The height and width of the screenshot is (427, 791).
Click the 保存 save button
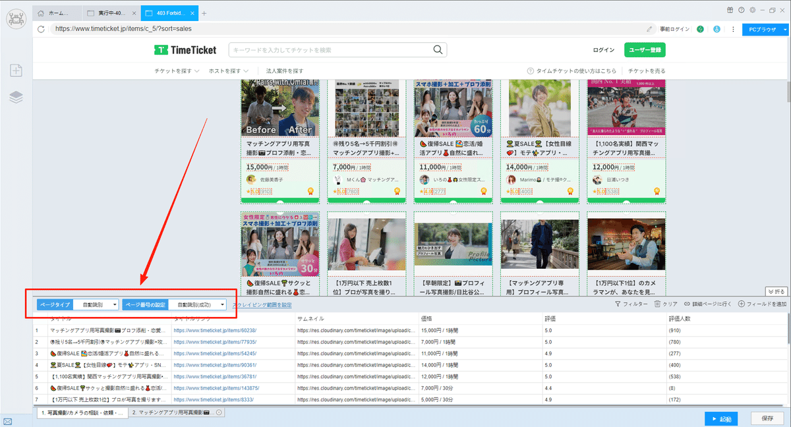[x=767, y=418]
